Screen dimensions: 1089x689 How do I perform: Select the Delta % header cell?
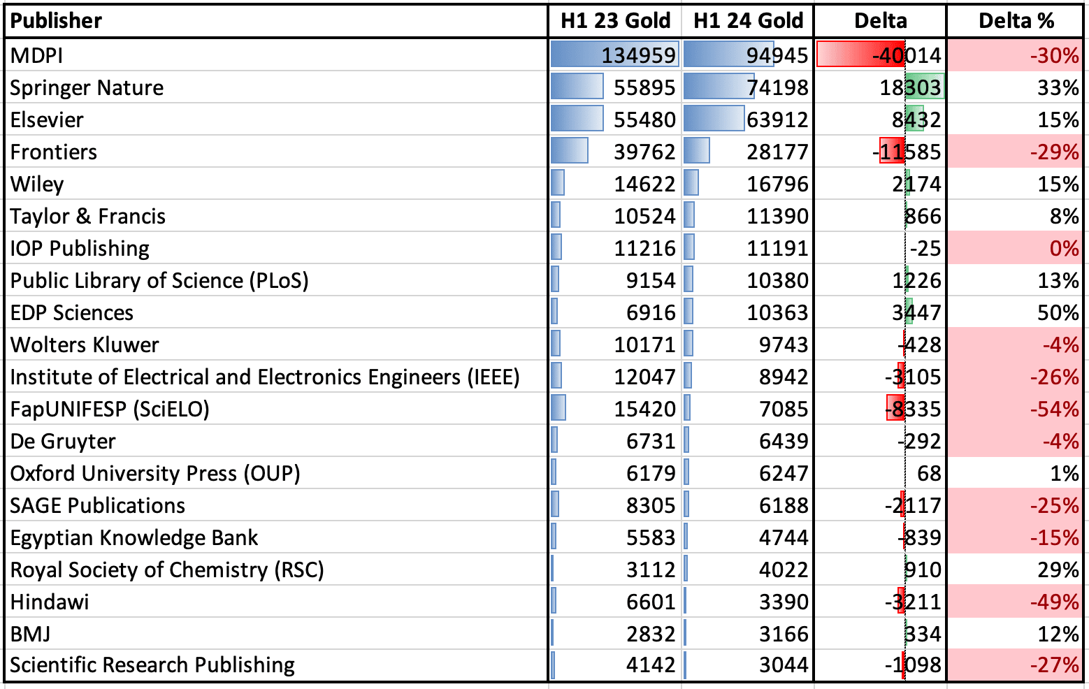(1016, 21)
